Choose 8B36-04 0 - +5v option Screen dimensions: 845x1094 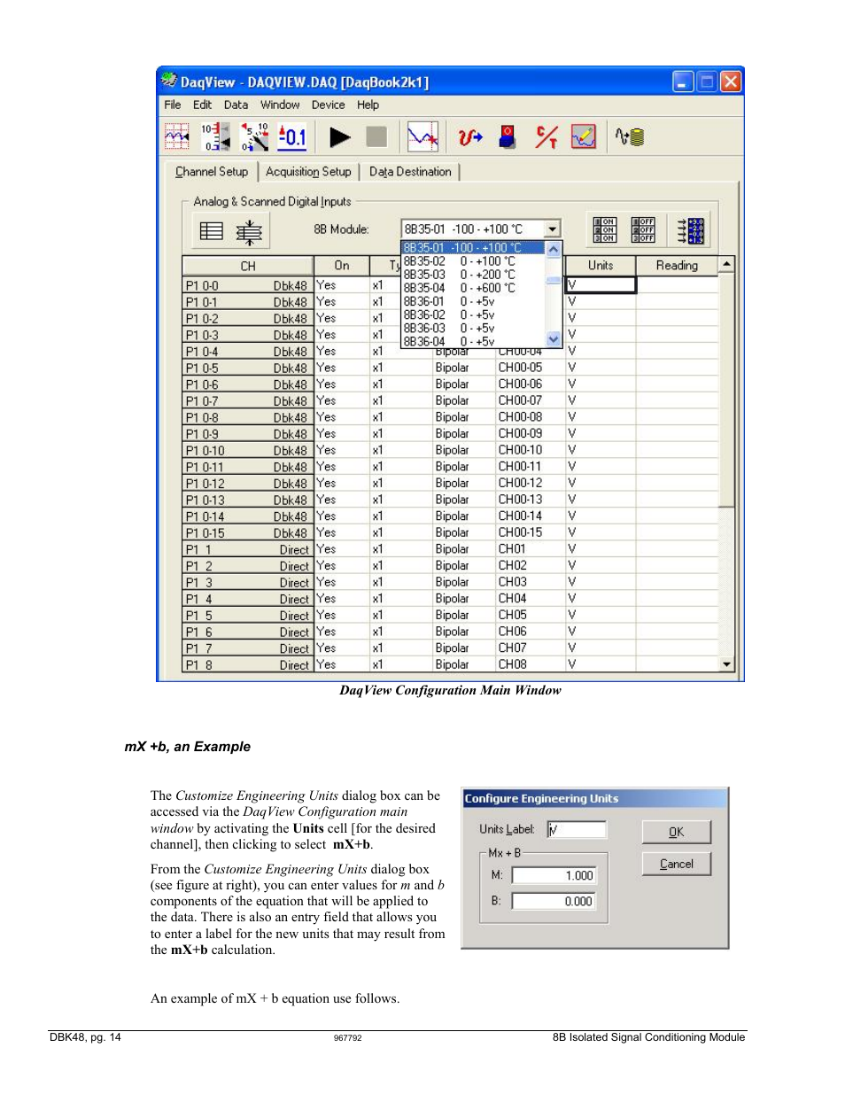click(474, 341)
